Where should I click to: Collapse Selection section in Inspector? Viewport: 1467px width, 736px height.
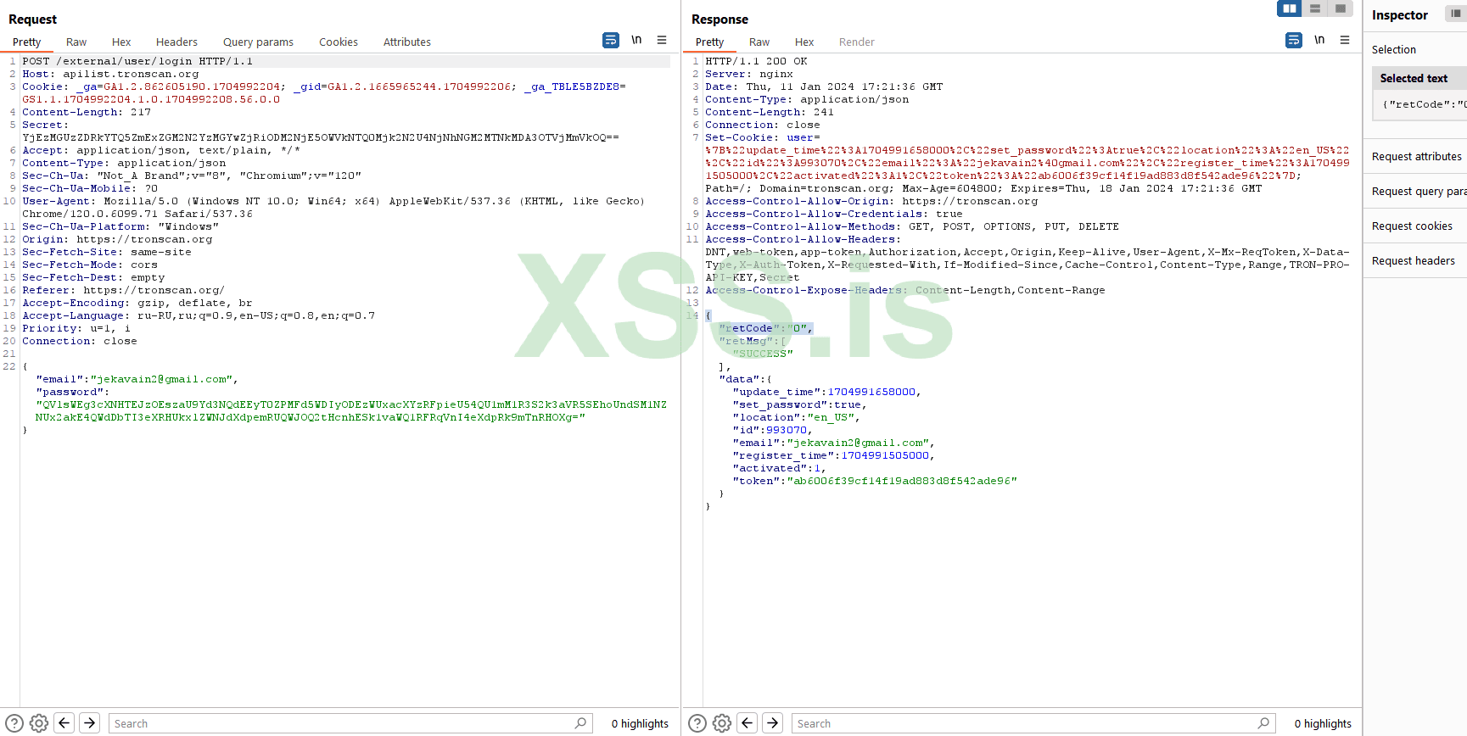point(1416,49)
